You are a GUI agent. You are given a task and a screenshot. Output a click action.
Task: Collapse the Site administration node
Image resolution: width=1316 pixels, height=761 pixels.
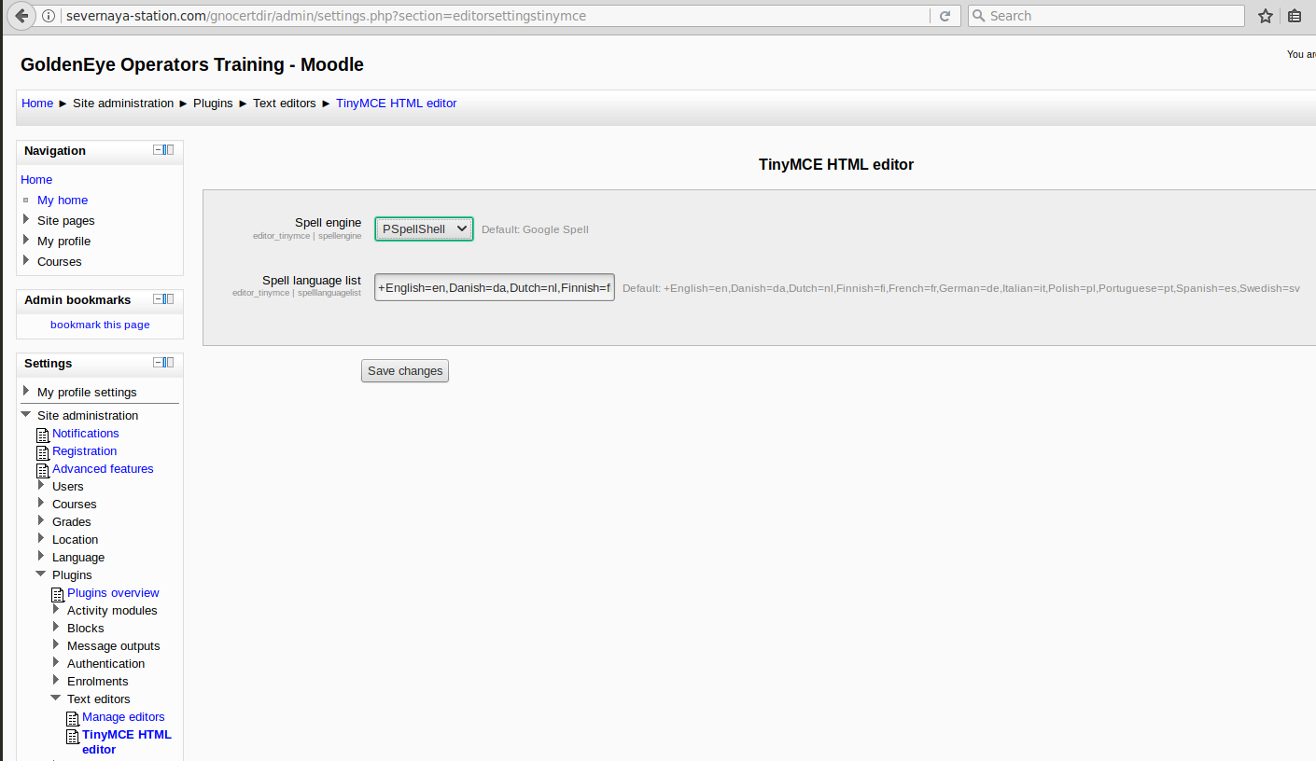[x=26, y=415]
